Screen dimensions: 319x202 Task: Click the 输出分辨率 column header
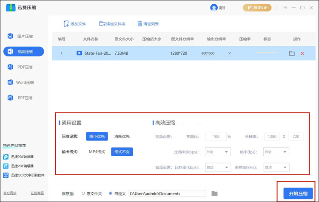pyautogui.click(x=216, y=39)
